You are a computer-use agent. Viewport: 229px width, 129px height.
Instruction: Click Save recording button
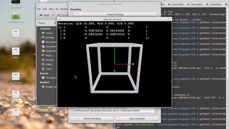(137, 119)
